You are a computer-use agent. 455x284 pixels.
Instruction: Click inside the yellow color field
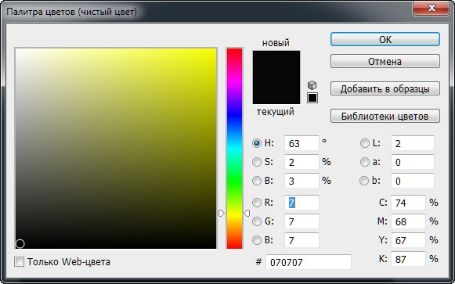pyautogui.click(x=116, y=149)
